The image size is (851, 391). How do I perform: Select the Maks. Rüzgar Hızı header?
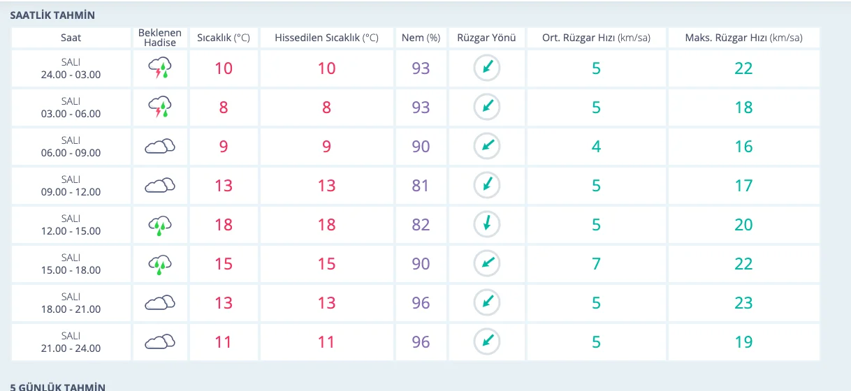744,38
